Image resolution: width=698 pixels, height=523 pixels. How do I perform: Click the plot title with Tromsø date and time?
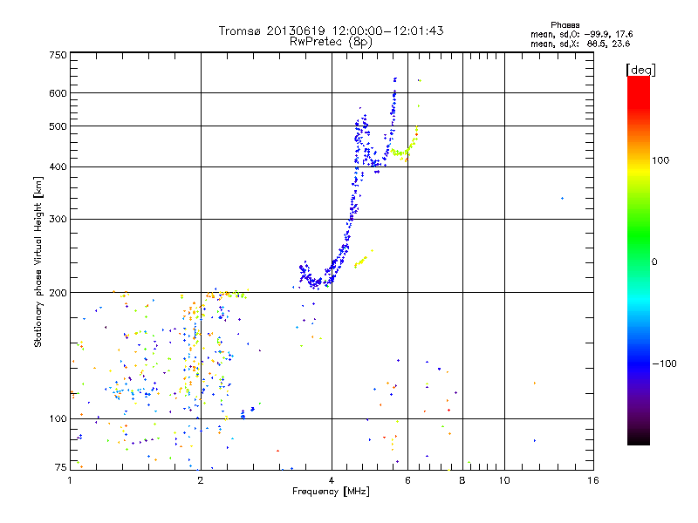[331, 31]
